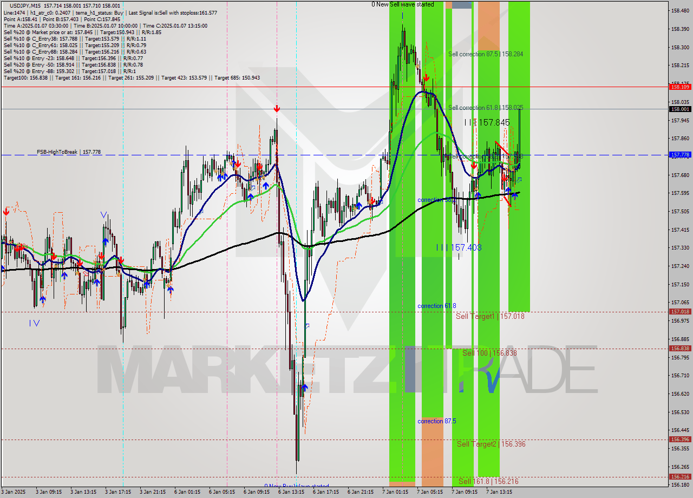This screenshot has height=498, width=693.
Task: Click the '7 Jan 13:15' time label
Action: pos(499,492)
